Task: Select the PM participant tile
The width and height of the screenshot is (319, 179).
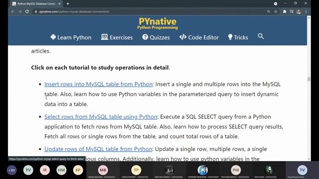Action: (x=236, y=170)
